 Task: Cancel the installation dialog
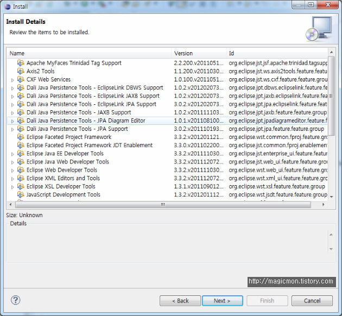click(312, 301)
